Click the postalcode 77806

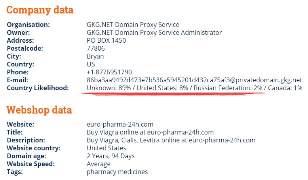point(96,48)
